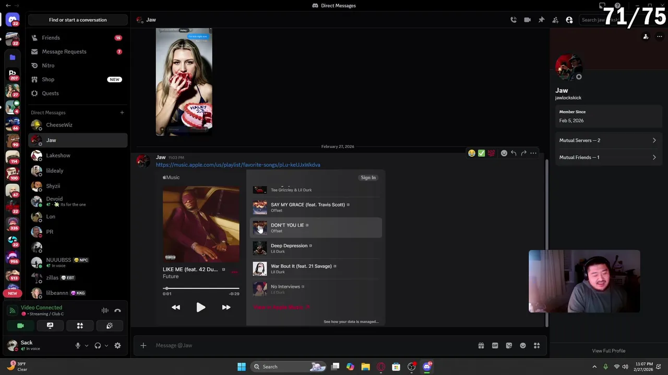Open Message Requests
Viewport: 668px width, 375px height.
tap(78, 52)
